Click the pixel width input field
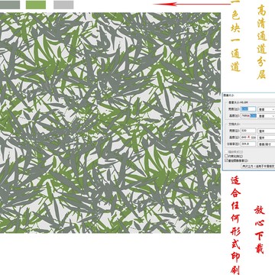The height and width of the screenshot is (275, 275). point(248,109)
